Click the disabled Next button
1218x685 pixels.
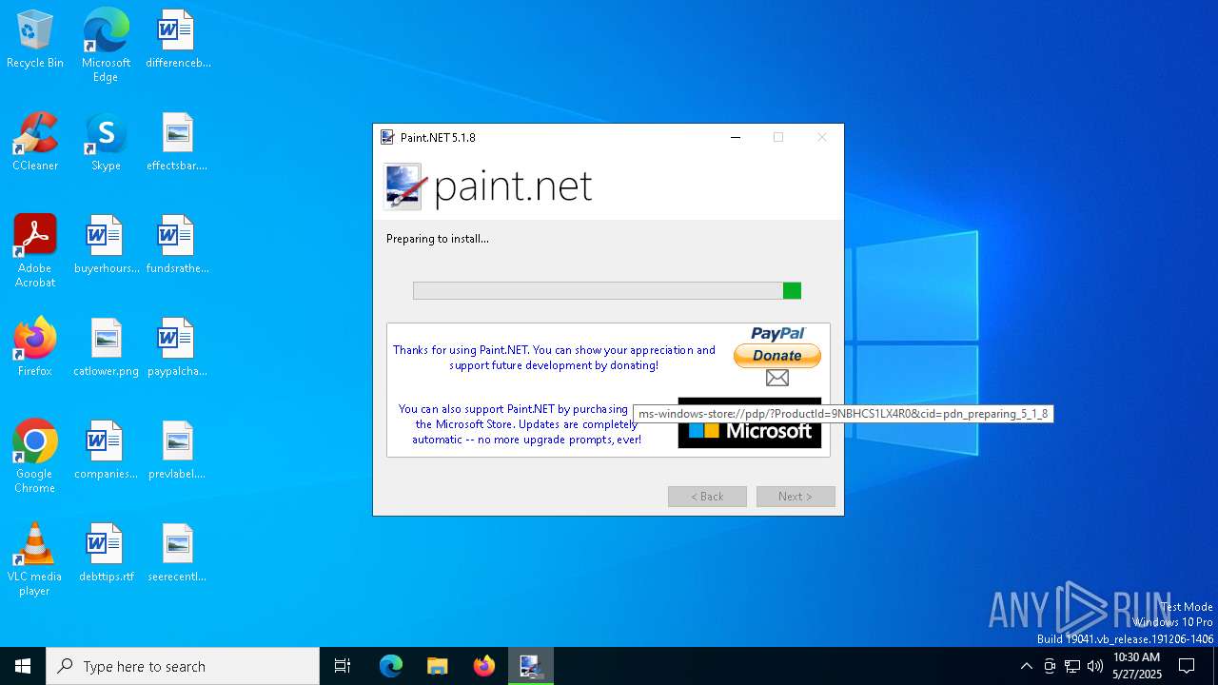796,497
